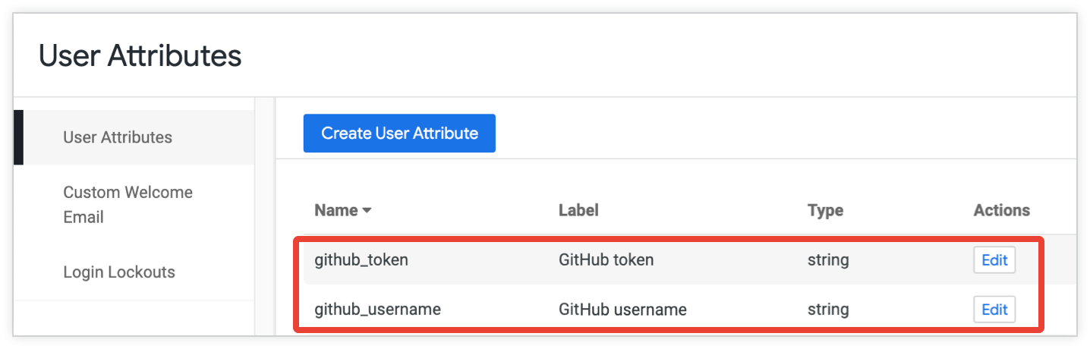Click string type in github_token row
Image resolution: width=1090 pixels, height=349 pixels.
828,260
